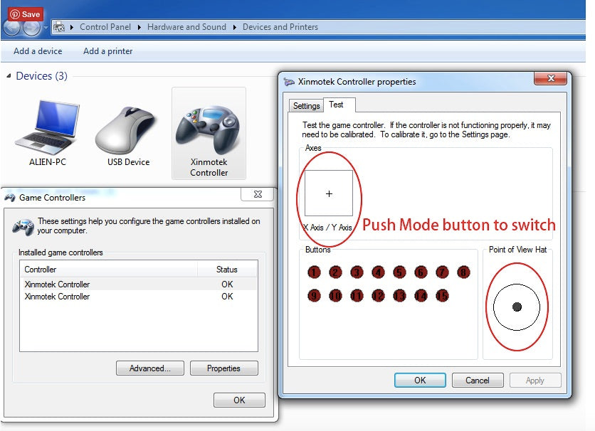Open the Advanced... controller settings
The height and width of the screenshot is (431, 595).
tap(149, 368)
